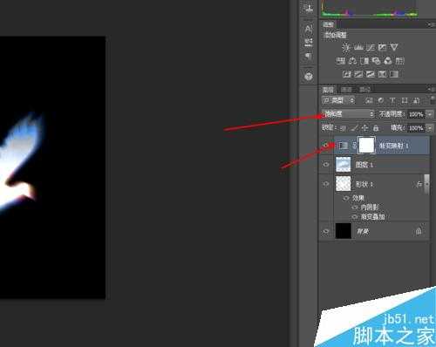This screenshot has height=347, width=436.
Task: Filter layers by pixel layers
Action: tap(369, 100)
